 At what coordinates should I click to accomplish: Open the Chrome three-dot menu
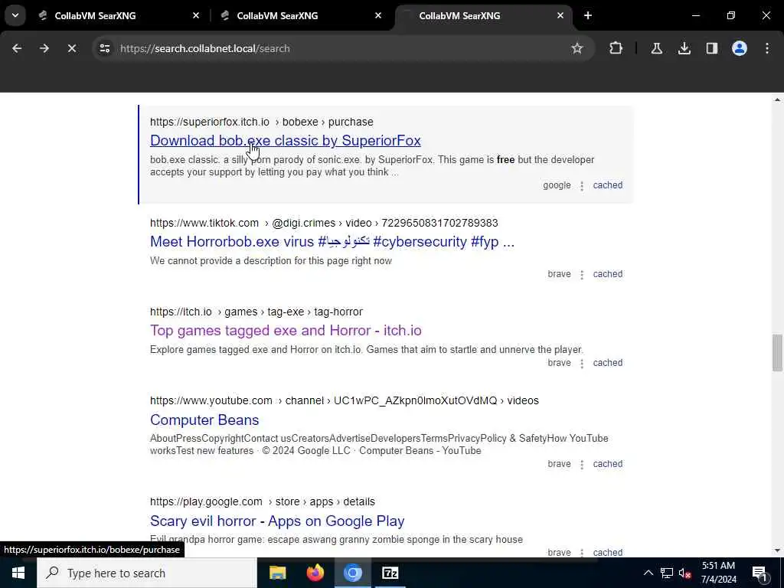[767, 48]
